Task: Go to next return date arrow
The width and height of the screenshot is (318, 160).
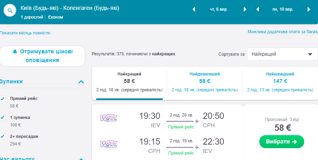Action: tap(309, 9)
